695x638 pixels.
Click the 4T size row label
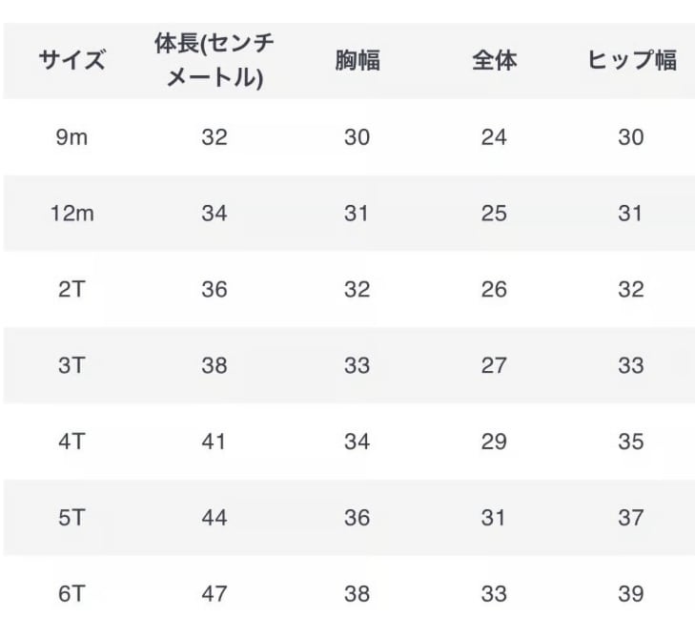pos(72,442)
